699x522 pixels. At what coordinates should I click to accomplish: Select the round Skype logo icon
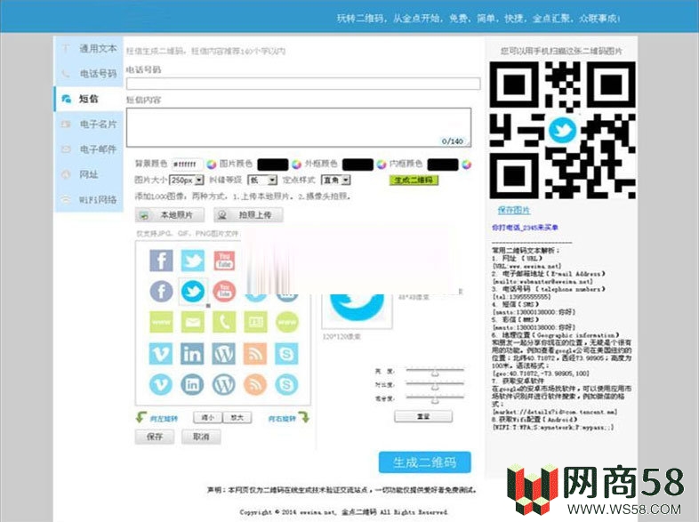click(287, 384)
